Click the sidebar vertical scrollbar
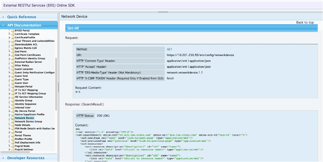The width and height of the screenshot is (323, 162). click(56, 84)
